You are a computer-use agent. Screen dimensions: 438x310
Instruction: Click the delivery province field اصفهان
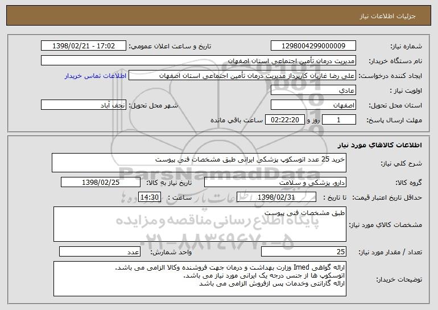(313, 105)
